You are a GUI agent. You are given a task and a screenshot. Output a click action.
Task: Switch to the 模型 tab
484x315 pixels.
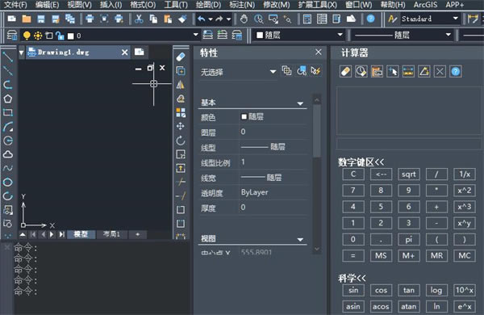81,234
